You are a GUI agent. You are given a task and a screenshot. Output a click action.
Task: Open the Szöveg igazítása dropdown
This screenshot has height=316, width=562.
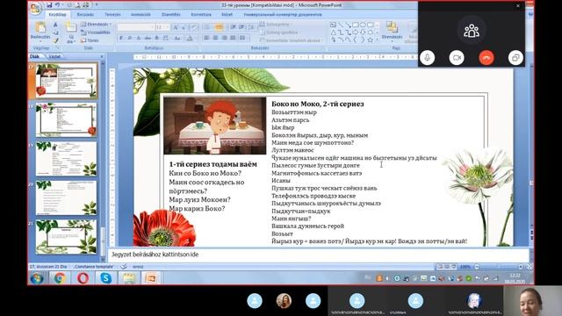click(280, 32)
